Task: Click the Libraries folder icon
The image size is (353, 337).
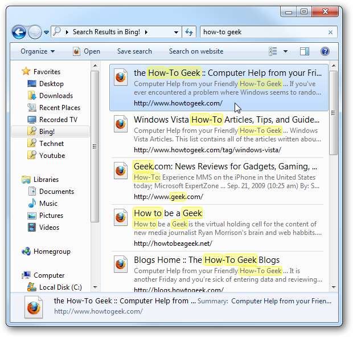Action: click(x=26, y=180)
